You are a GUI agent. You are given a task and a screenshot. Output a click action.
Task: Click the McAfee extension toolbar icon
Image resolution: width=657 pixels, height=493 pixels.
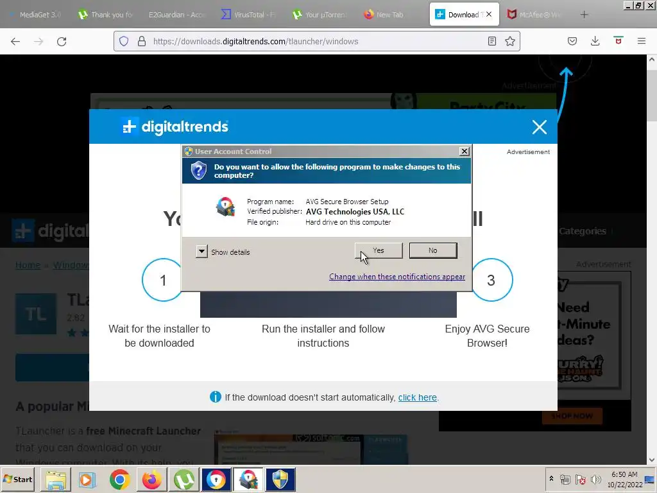pyautogui.click(x=618, y=41)
